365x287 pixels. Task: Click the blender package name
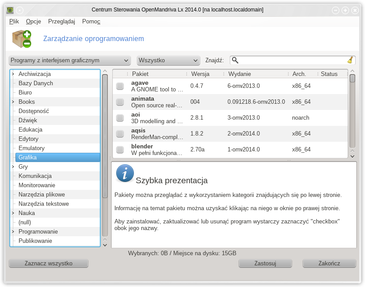click(x=142, y=146)
